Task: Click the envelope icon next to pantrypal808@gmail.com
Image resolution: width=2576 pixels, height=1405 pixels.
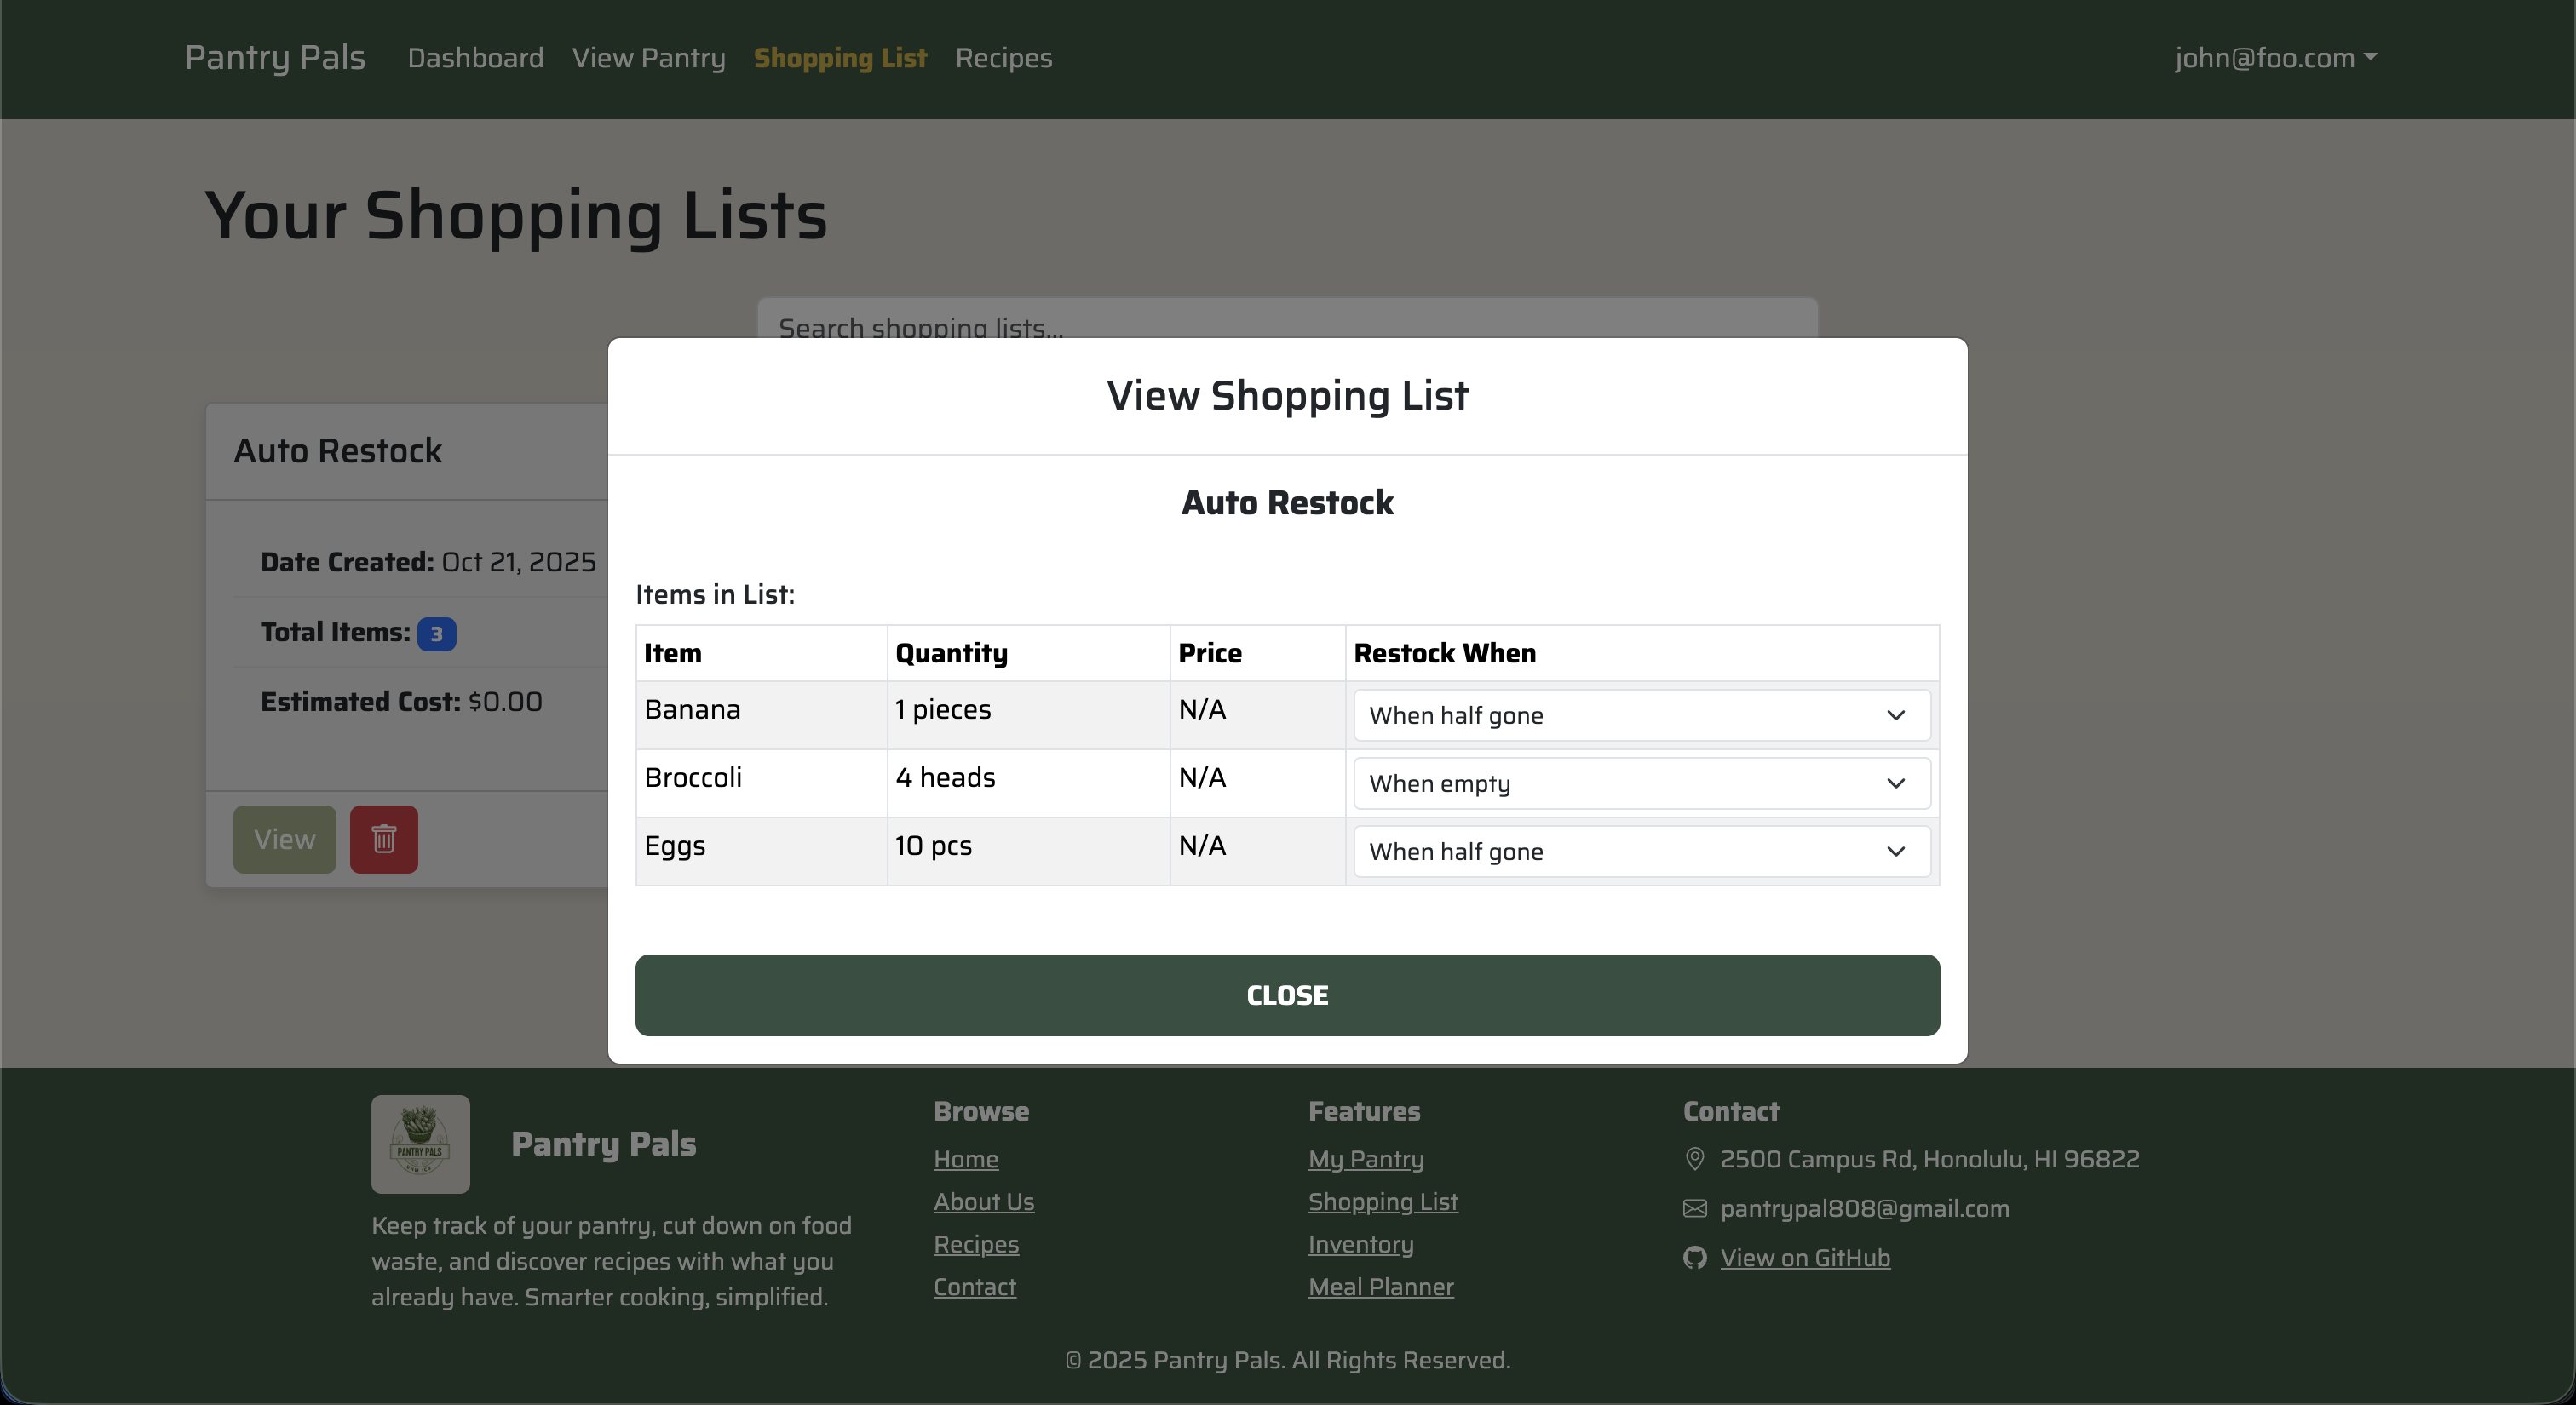Action: 1694,1208
